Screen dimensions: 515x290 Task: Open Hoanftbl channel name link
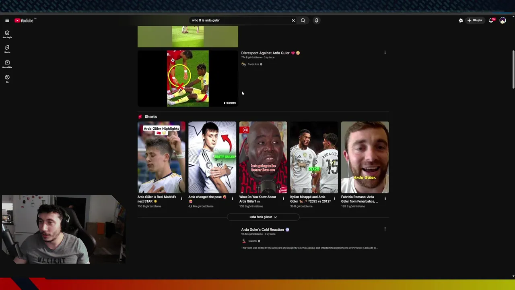[x=252, y=241]
